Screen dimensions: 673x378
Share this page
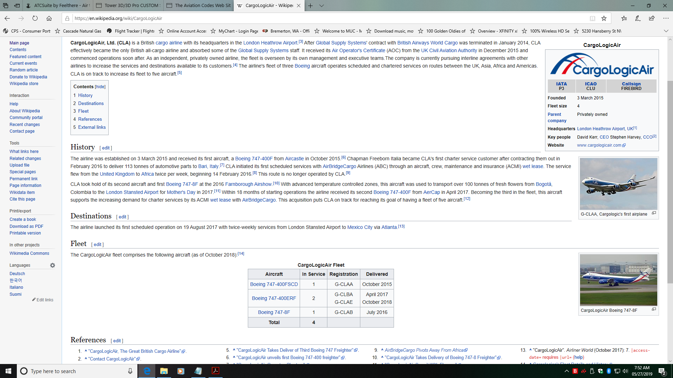pos(652,18)
